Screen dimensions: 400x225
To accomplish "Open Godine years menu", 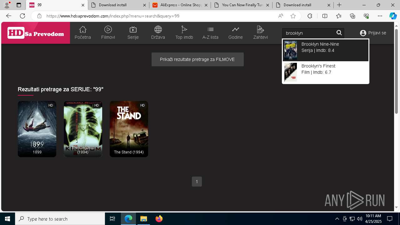I will [x=235, y=33].
